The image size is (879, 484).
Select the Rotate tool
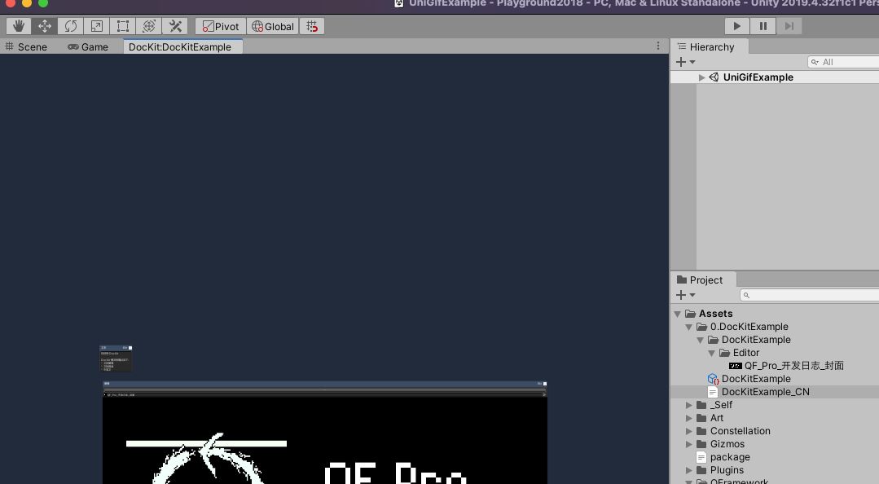click(x=71, y=26)
